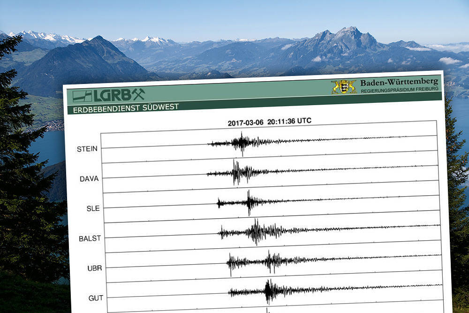Click the Baden-Württemberg coat of arms
Viewport: 469px width, 313px height.
click(x=344, y=86)
